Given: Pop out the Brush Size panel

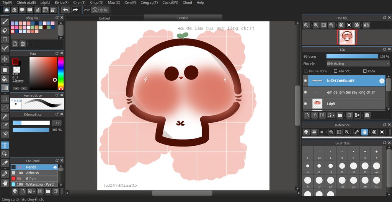Looking at the screenshot, I should point(385,143).
